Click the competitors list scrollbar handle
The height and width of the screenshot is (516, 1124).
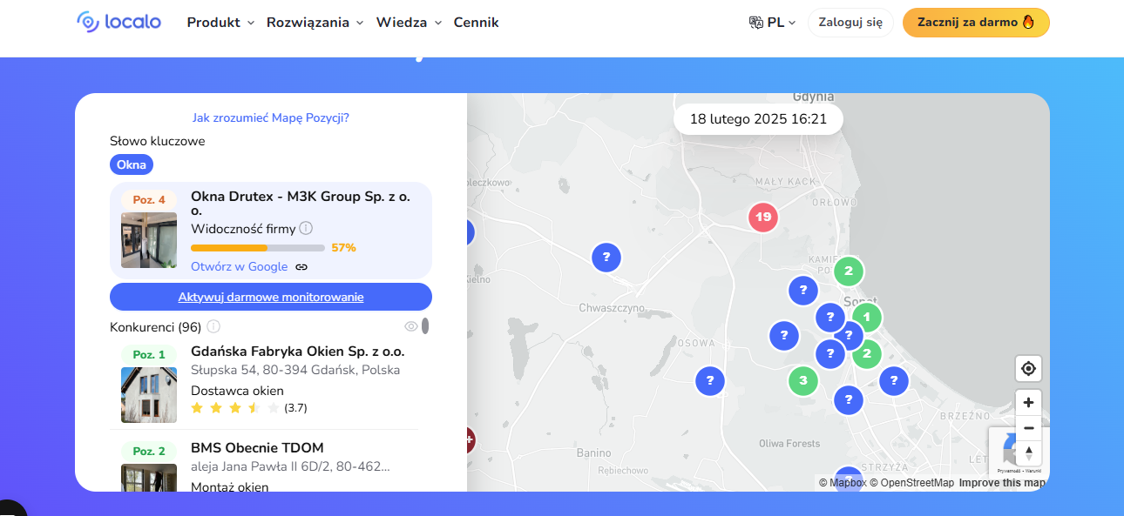pyautogui.click(x=425, y=326)
